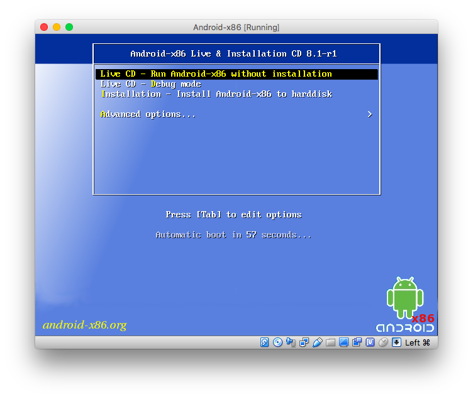The width and height of the screenshot is (473, 399).
Task: Open the shared folders status icon
Action: click(x=330, y=342)
